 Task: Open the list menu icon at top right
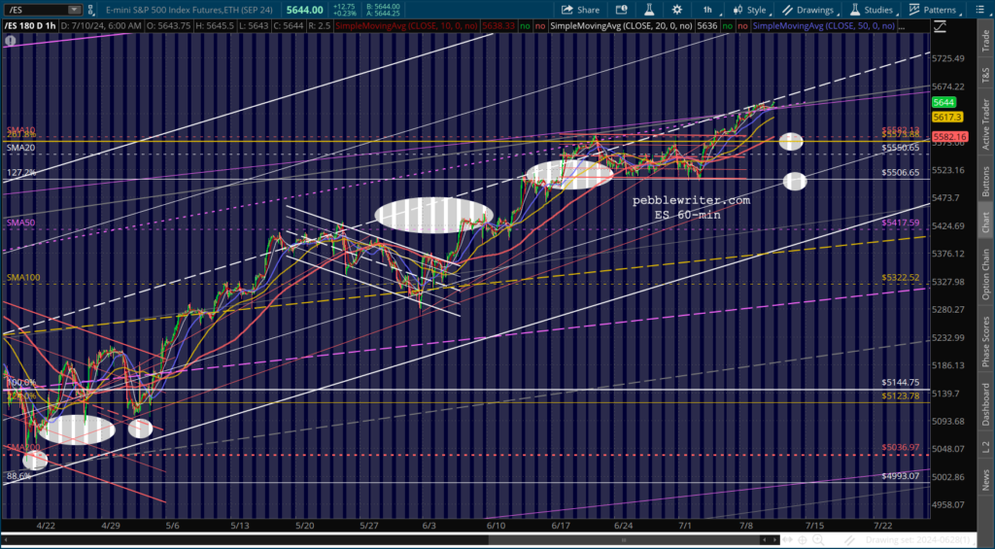tap(981, 10)
